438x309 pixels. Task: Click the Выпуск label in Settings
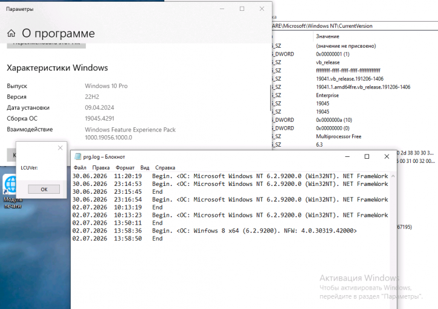[x=17, y=86]
